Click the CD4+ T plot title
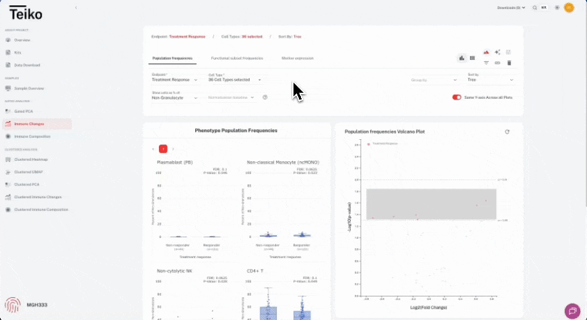587x320 pixels. [x=255, y=271]
